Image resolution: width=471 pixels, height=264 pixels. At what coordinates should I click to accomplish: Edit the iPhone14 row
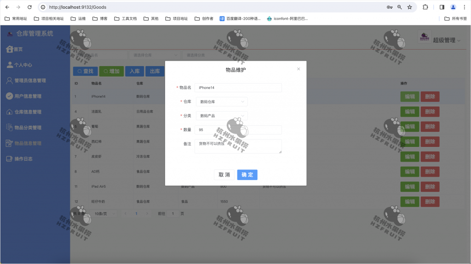point(410,96)
